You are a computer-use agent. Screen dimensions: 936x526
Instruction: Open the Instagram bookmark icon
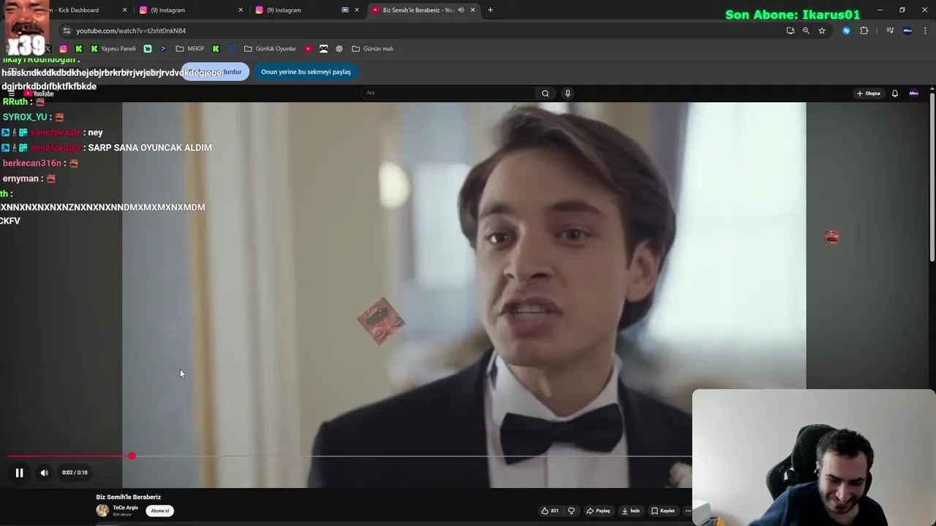pyautogui.click(x=63, y=49)
